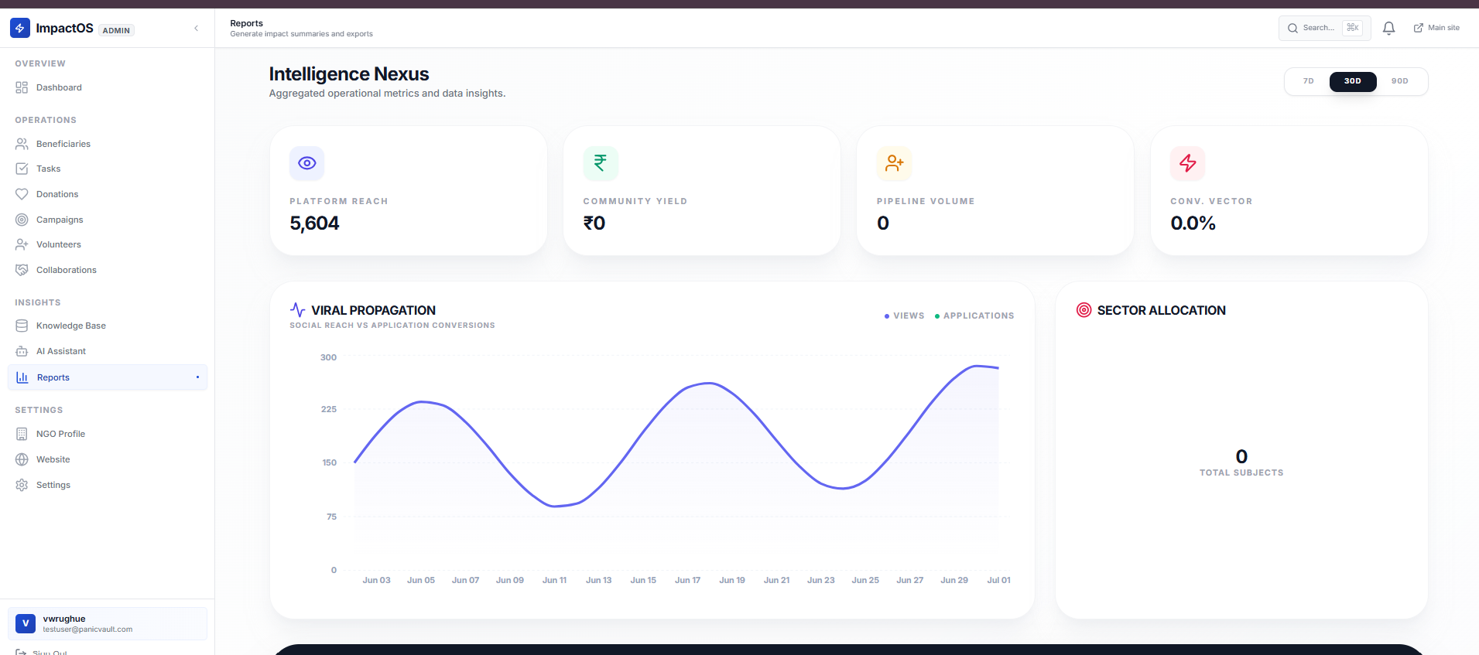1479x655 pixels.
Task: Click the Conv. Vector lightning icon
Action: coord(1188,163)
